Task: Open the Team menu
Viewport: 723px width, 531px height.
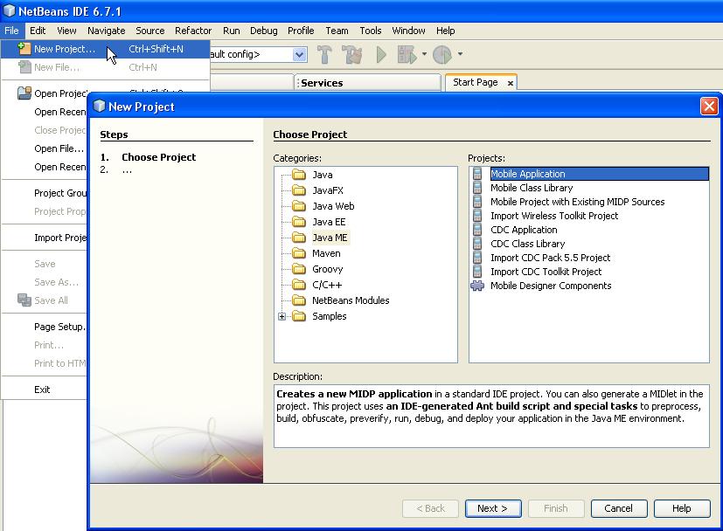Action: (x=337, y=31)
